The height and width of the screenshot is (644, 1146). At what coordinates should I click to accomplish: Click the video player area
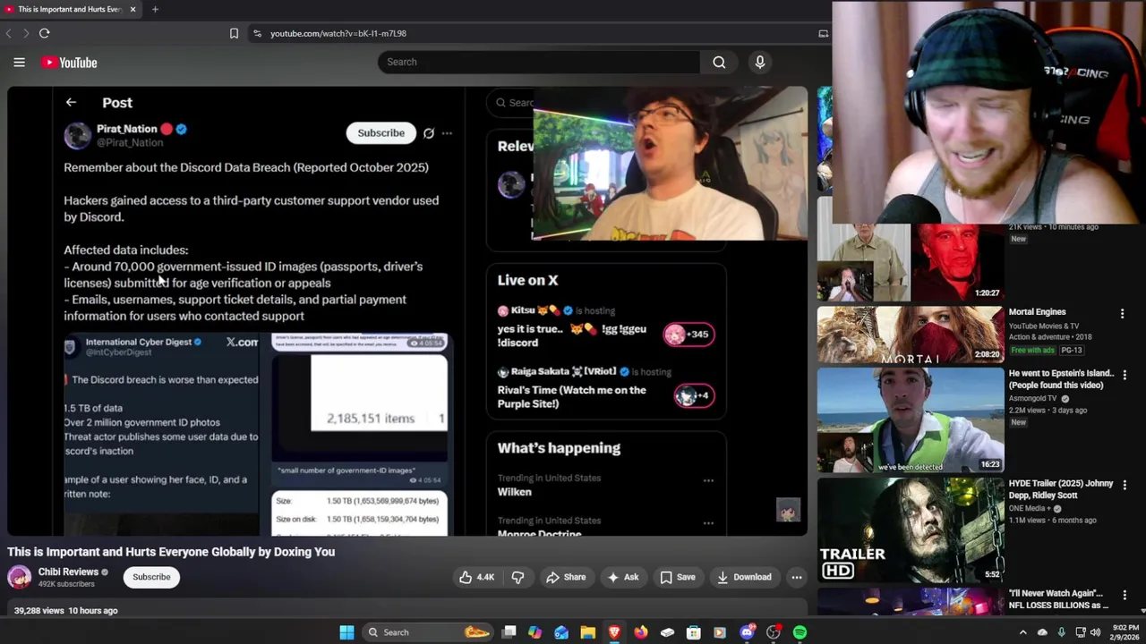click(x=407, y=311)
